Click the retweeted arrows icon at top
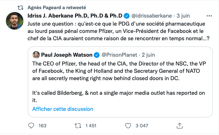Viewport: 219px width, 135px height. (20, 8)
